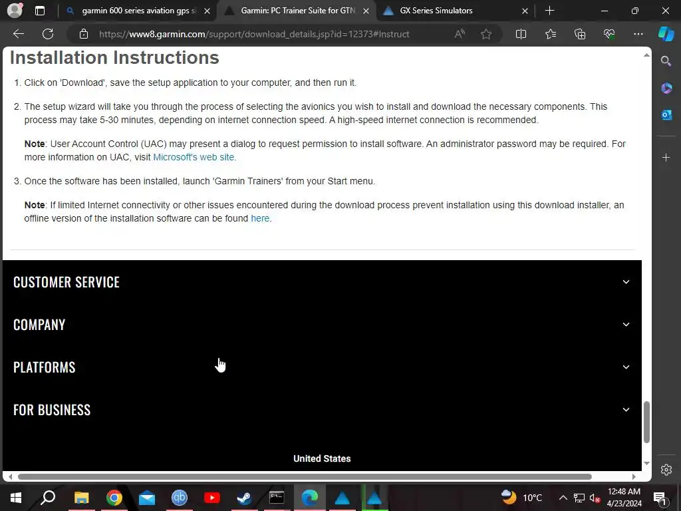Click the scroll down arrow
This screenshot has width=681, height=511.
click(646, 463)
